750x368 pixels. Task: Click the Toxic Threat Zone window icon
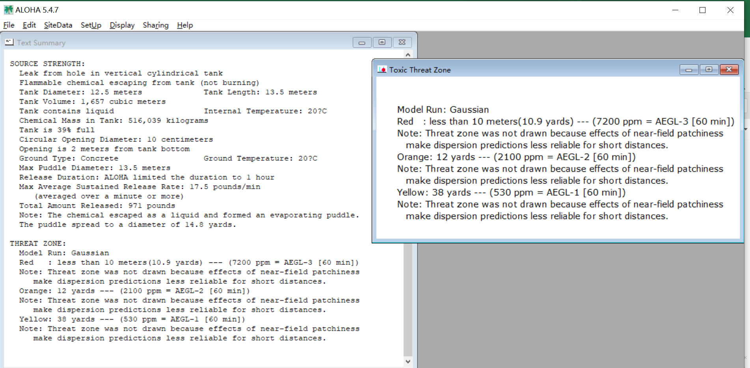pos(382,69)
